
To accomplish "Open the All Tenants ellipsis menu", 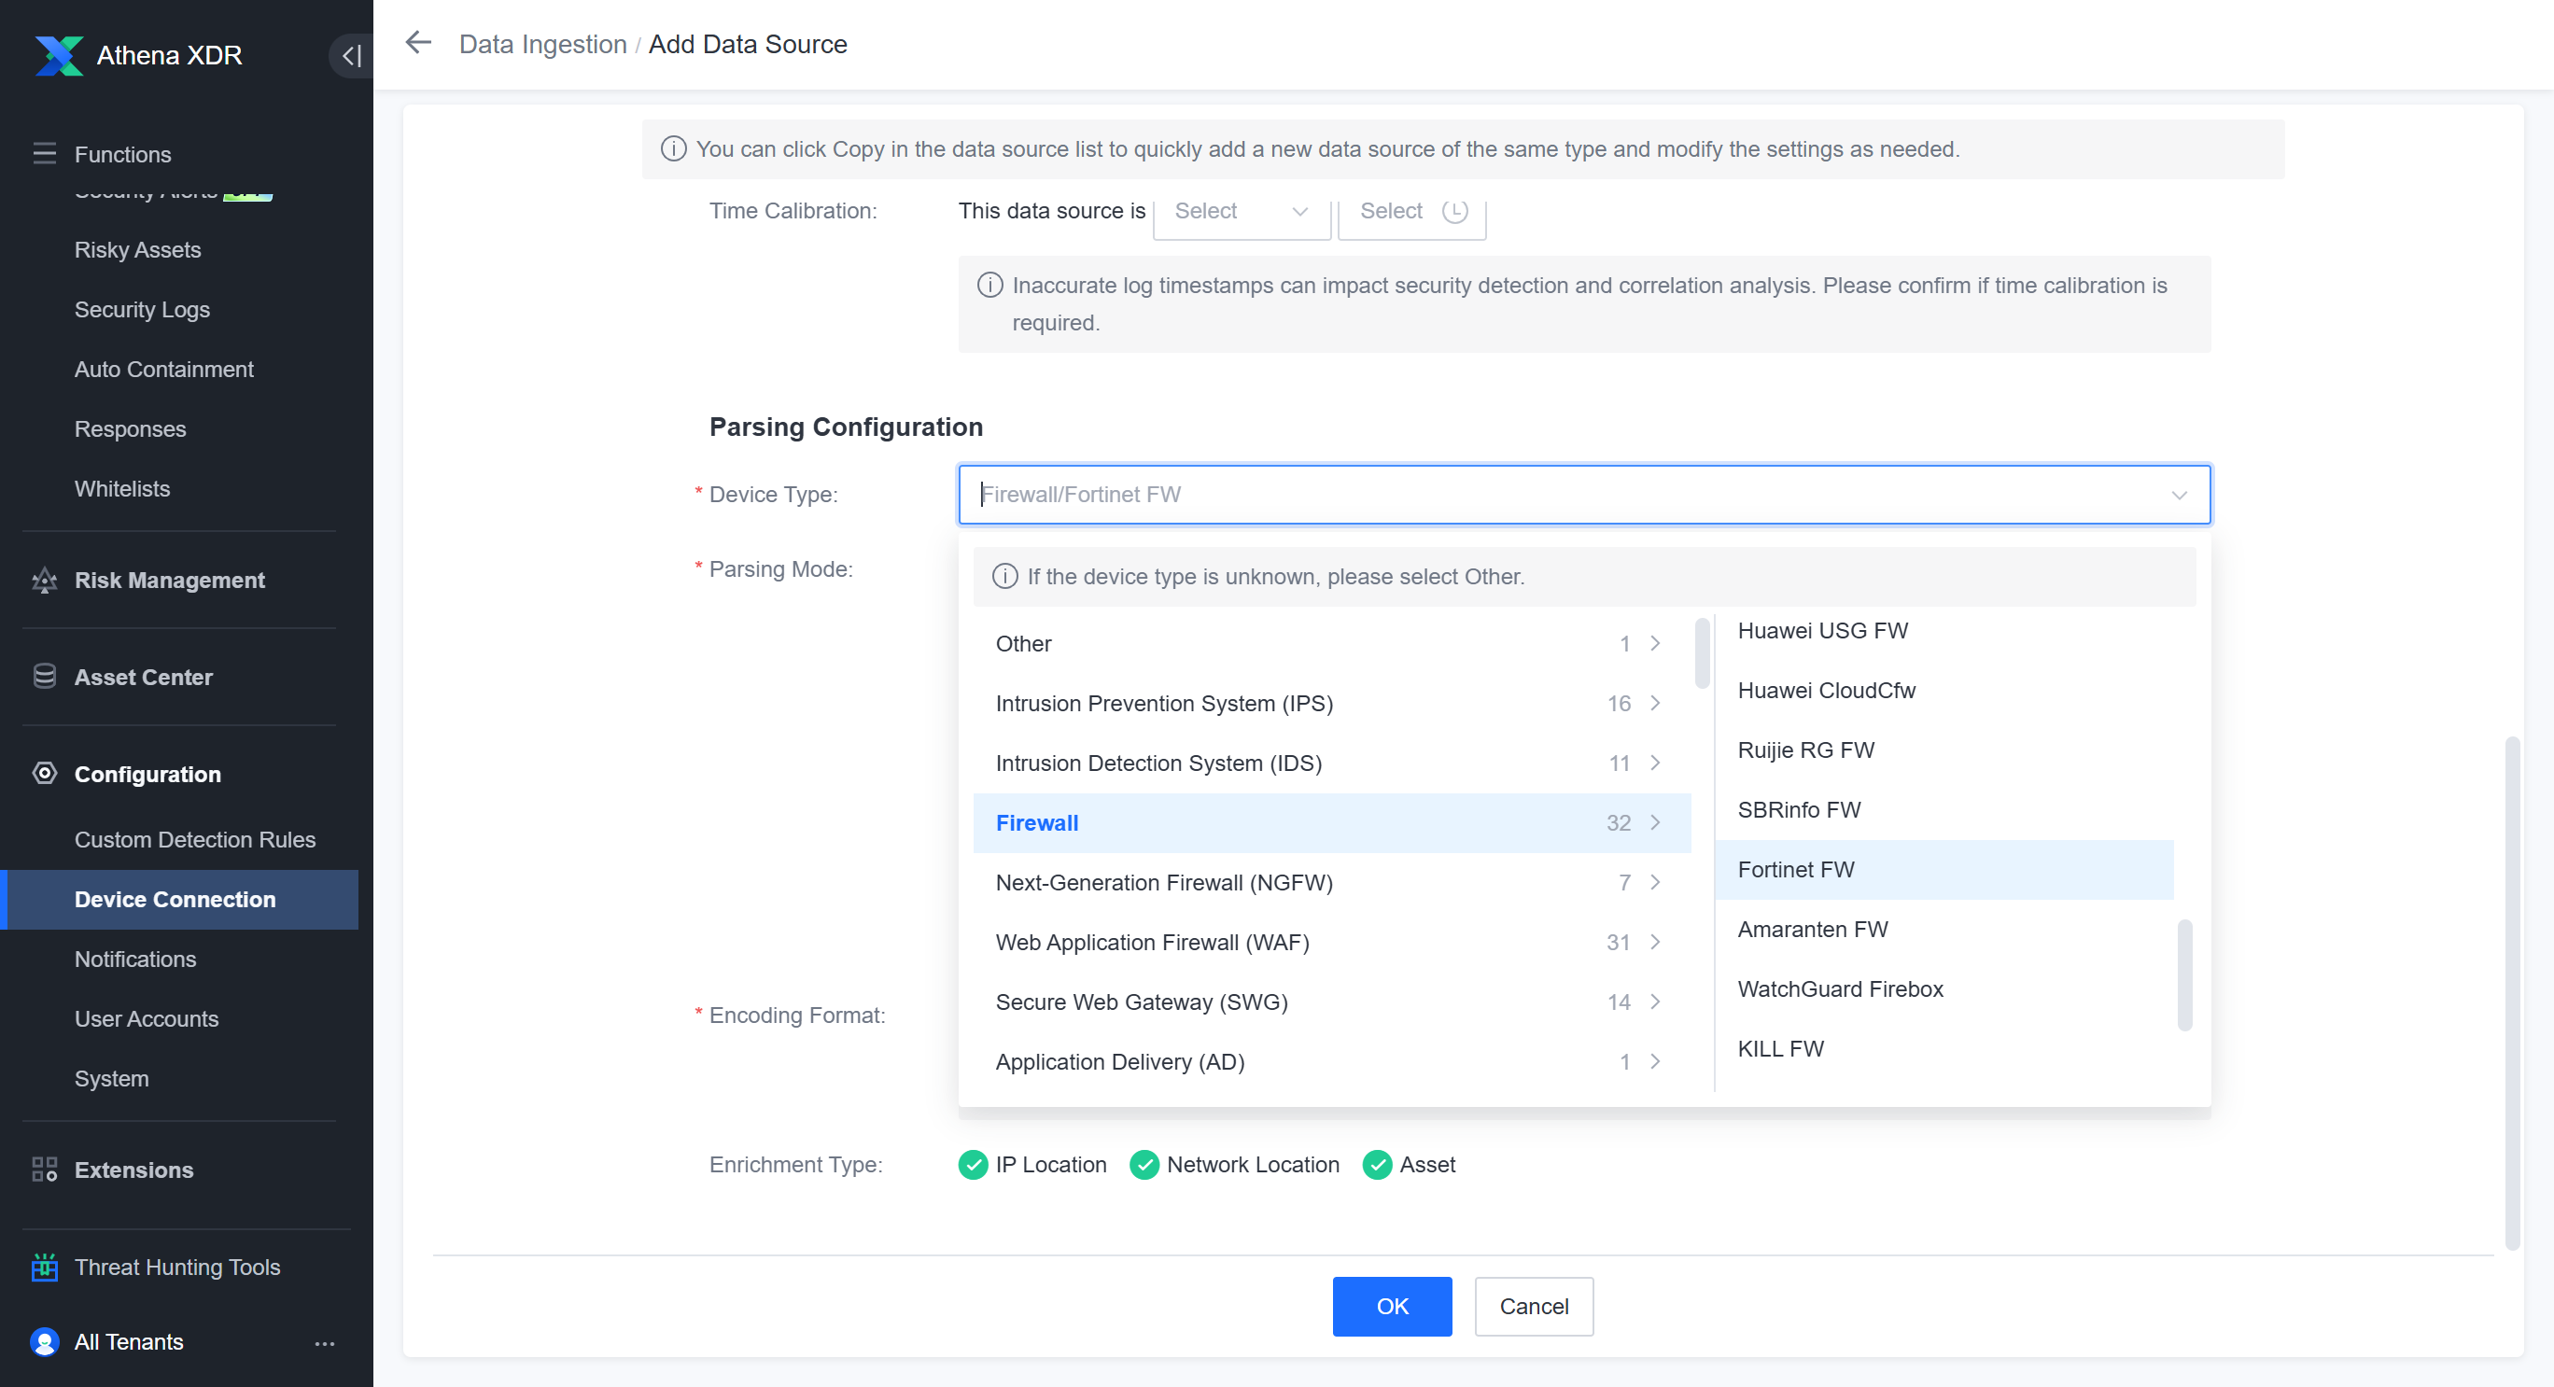I will [x=324, y=1342].
